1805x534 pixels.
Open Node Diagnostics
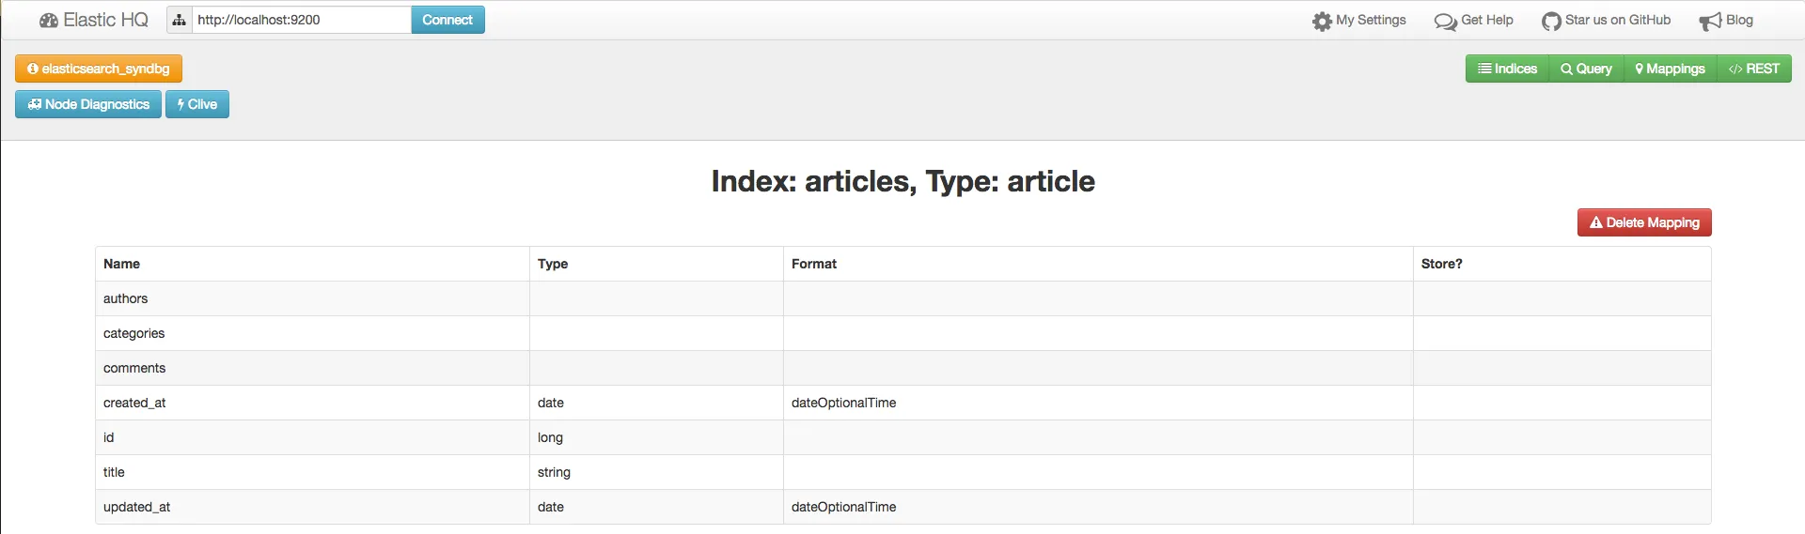tap(88, 104)
